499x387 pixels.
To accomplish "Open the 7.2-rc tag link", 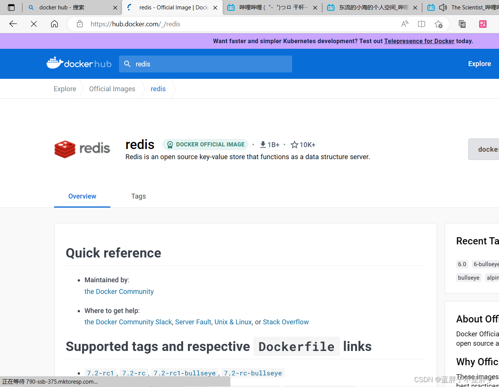I will [134, 373].
